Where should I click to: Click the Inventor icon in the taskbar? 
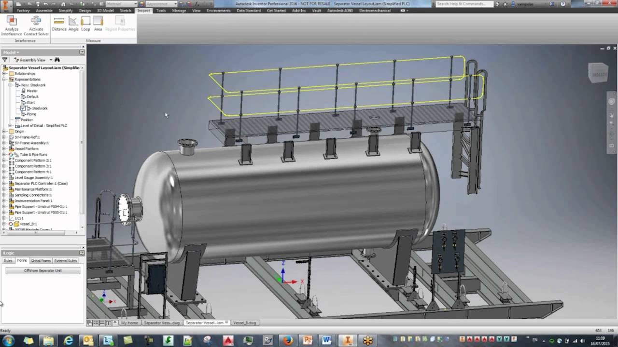point(347,340)
